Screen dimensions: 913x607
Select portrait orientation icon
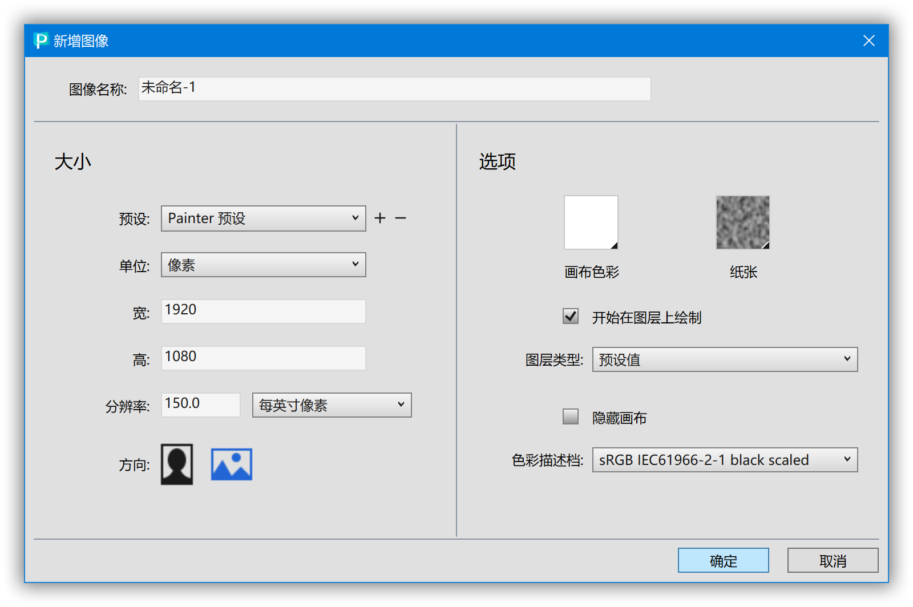point(177,464)
